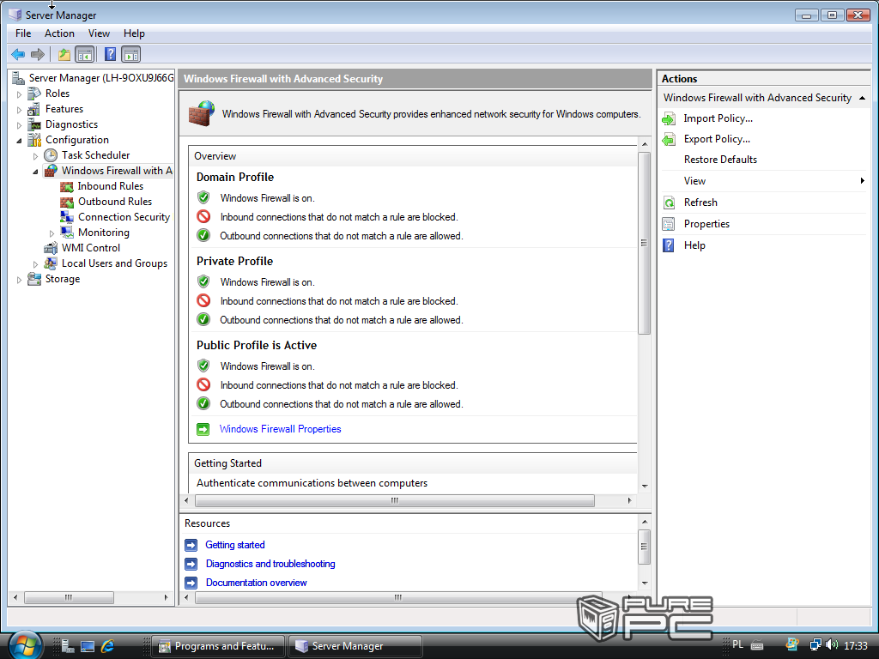
Task: Open Internet Explorer from the quick launch
Action: coord(107,645)
